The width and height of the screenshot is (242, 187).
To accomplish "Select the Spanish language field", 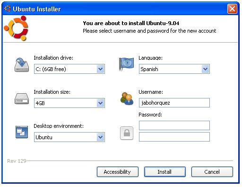I will pos(174,69).
